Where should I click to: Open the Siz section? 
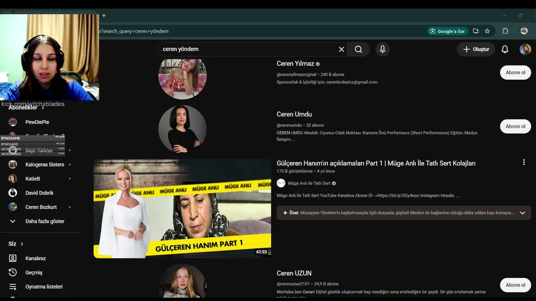16,244
